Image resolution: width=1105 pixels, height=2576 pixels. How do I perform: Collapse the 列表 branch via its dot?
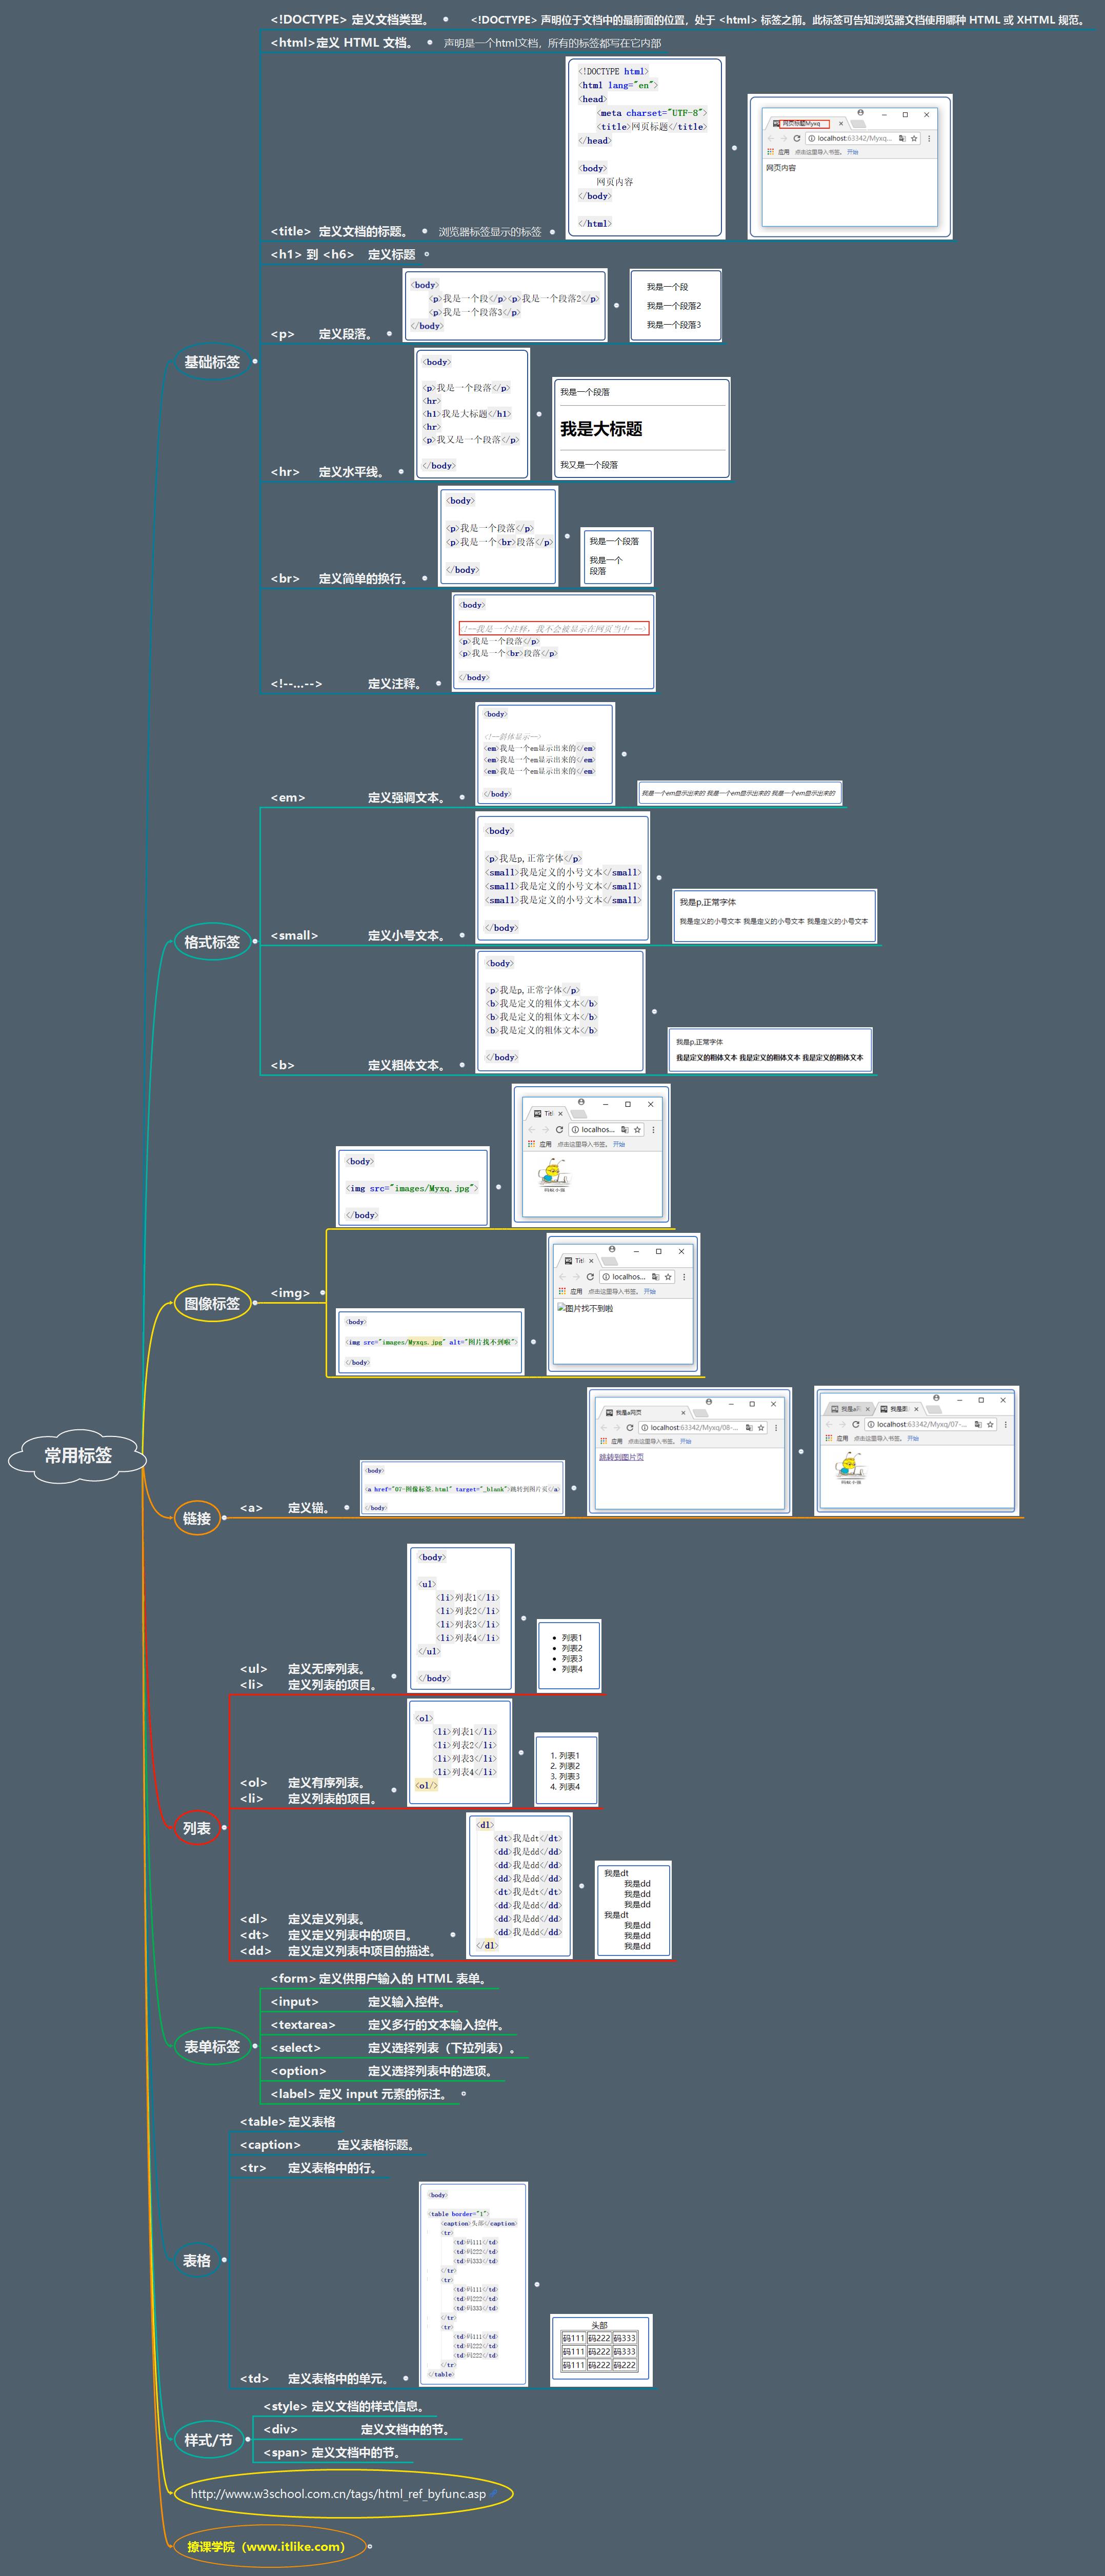point(224,1828)
